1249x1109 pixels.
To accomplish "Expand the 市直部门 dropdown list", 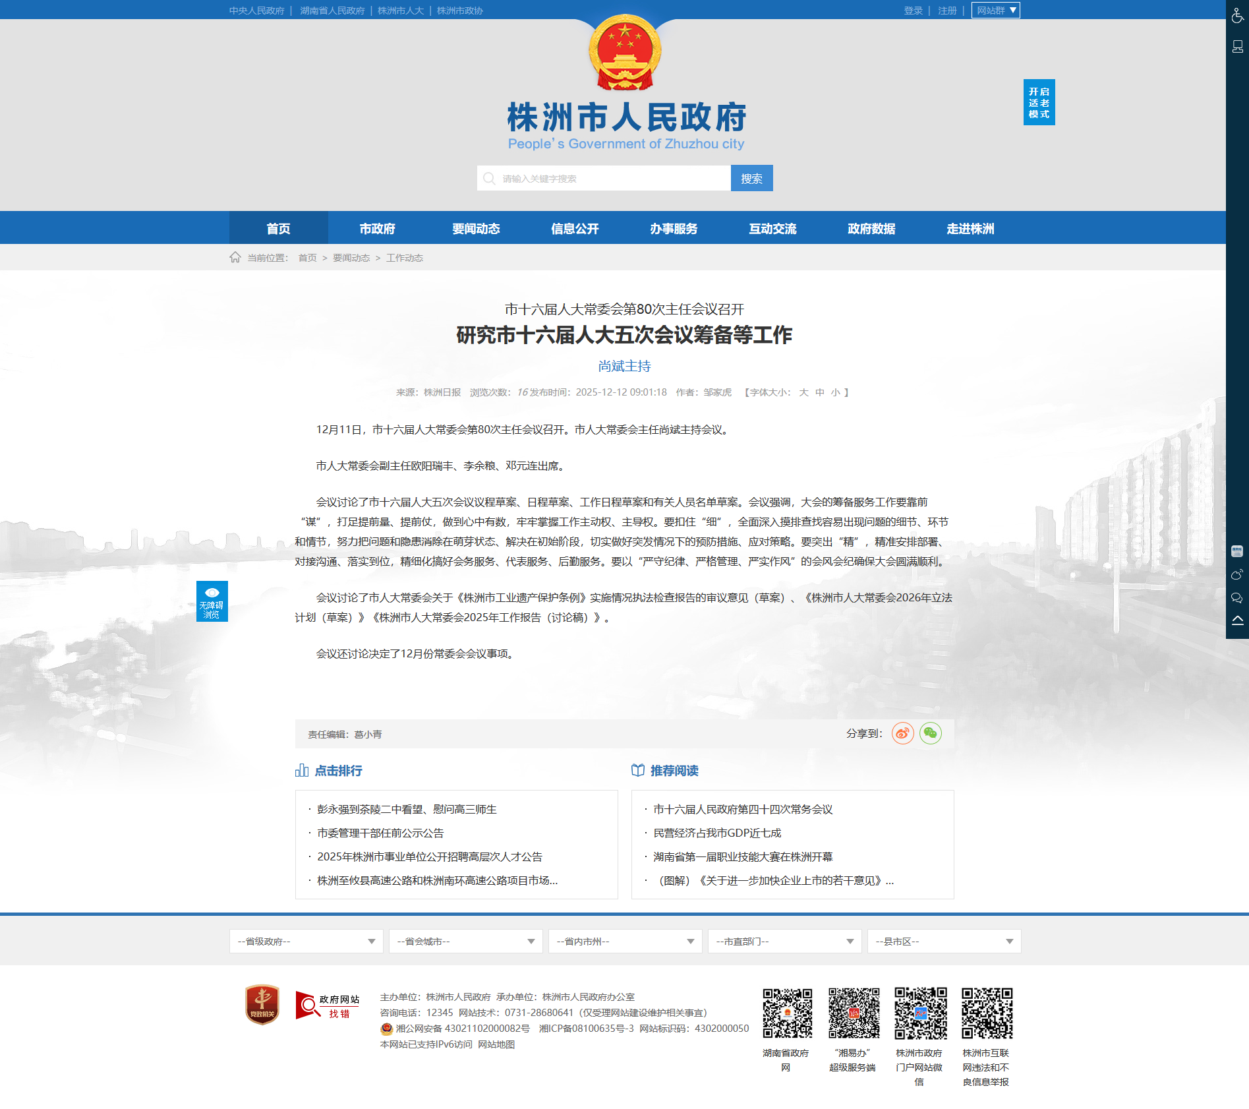I will 784,942.
